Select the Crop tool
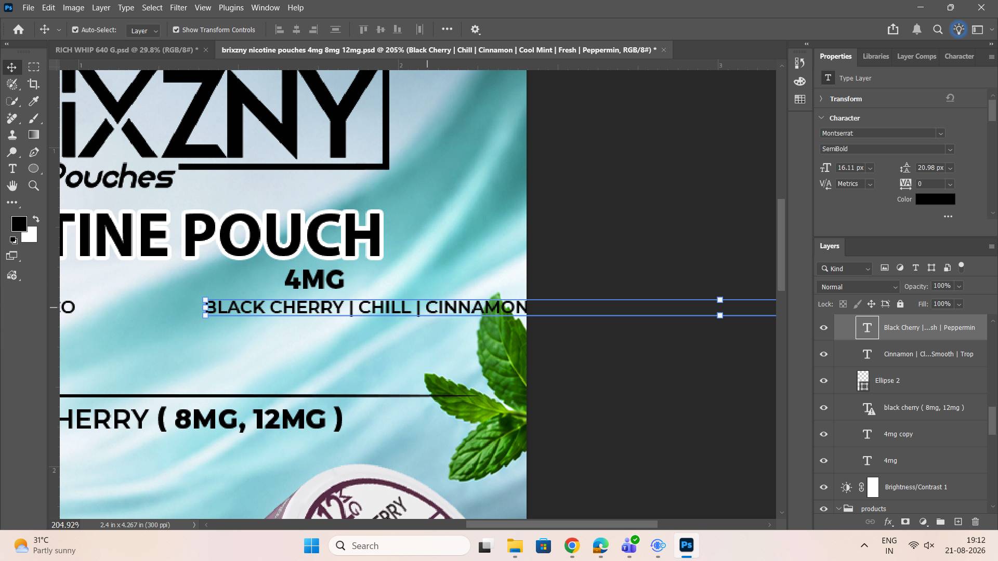Image resolution: width=998 pixels, height=561 pixels. pyautogui.click(x=34, y=84)
